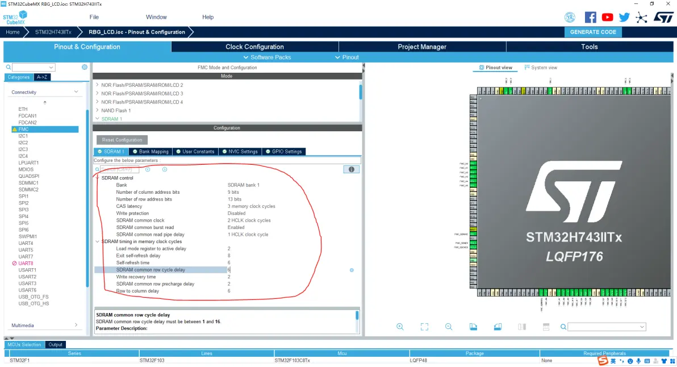This screenshot has width=677, height=367.
Task: Open the Bank Mapping tab
Action: tap(151, 152)
